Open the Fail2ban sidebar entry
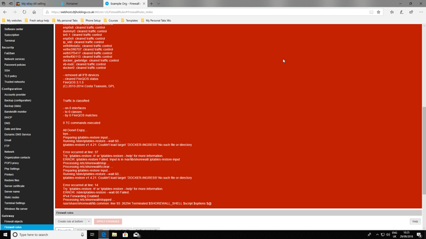The image size is (426, 239). pos(9,54)
